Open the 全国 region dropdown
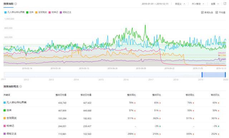 pyautogui.click(x=215, y=4)
